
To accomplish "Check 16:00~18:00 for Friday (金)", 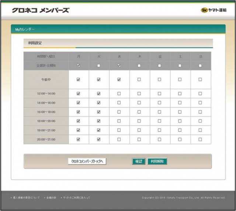I will click(159, 112).
